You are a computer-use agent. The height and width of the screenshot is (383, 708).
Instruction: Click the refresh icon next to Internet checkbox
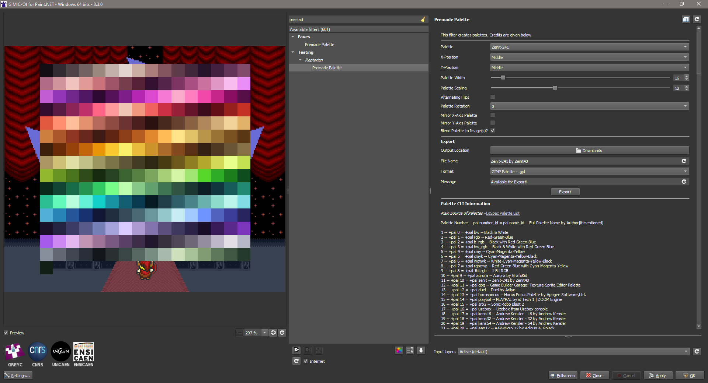click(x=296, y=361)
